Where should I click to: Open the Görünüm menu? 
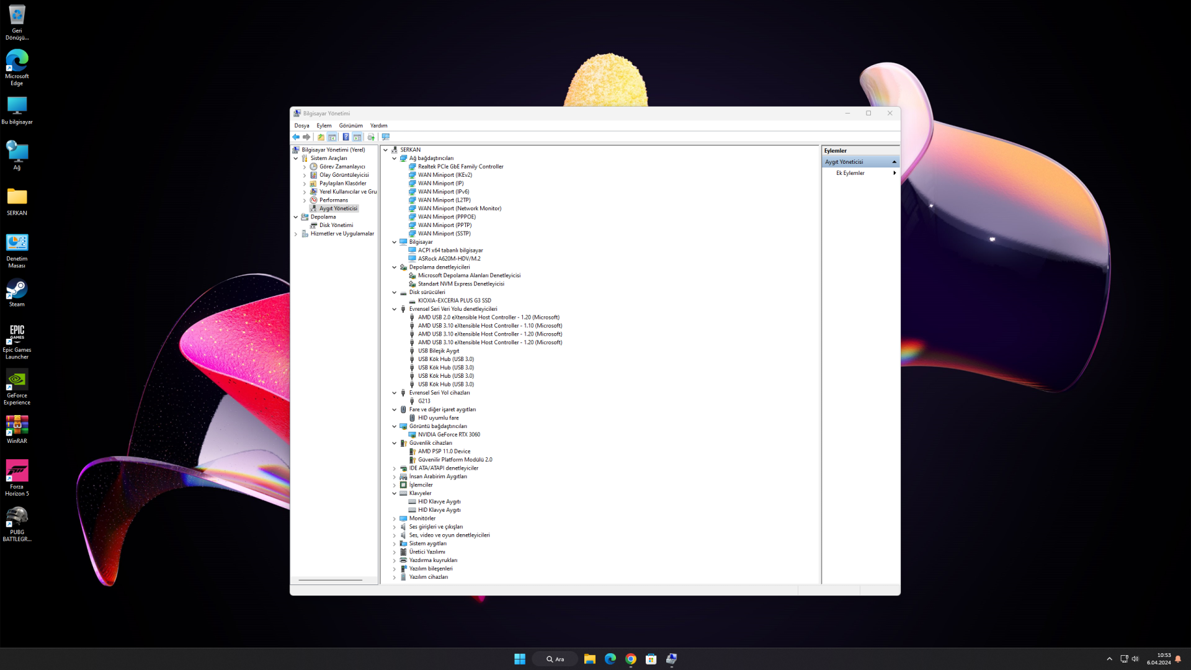(x=350, y=125)
